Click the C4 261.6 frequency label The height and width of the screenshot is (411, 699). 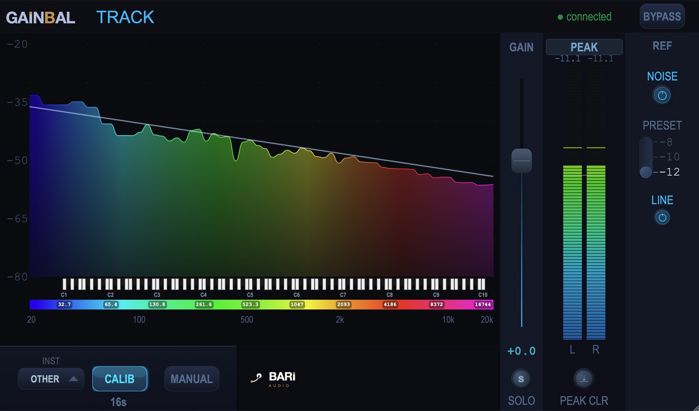tap(204, 305)
